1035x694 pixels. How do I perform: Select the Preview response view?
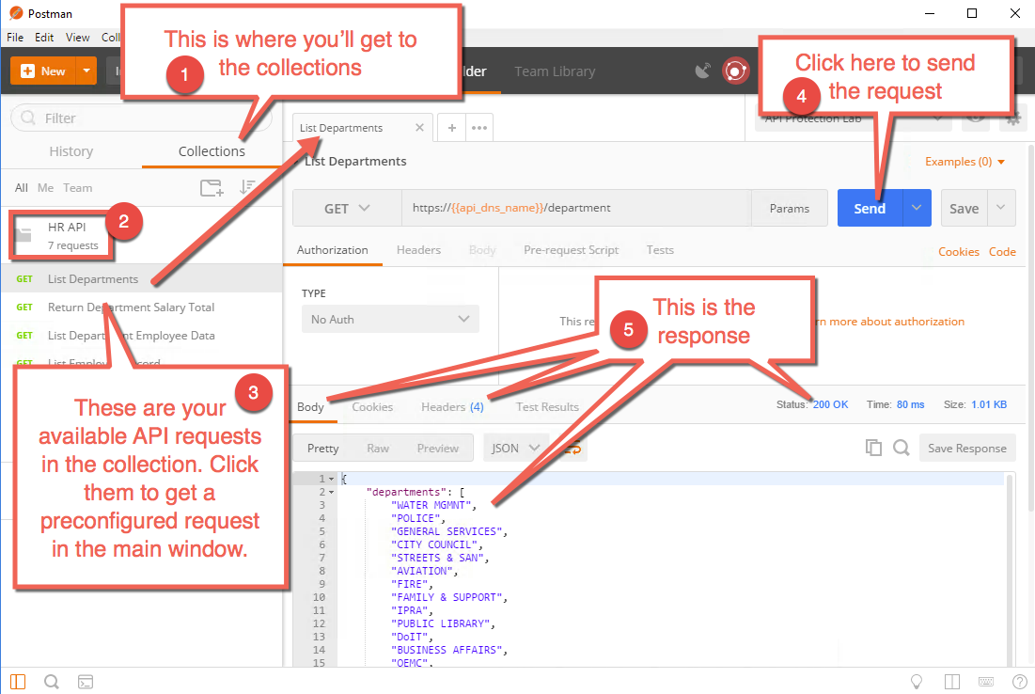point(438,449)
